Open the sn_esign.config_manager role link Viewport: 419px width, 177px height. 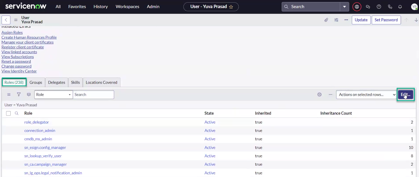tap(45, 147)
